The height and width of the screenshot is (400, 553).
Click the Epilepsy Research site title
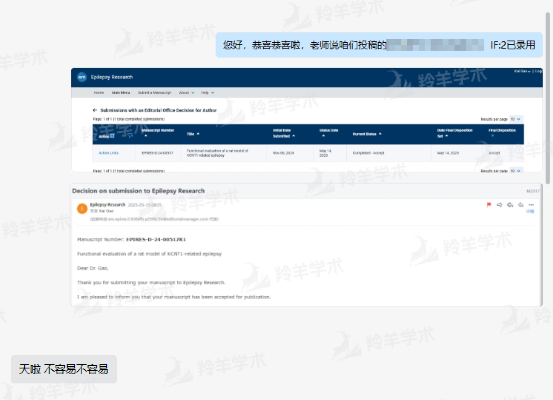pos(112,77)
